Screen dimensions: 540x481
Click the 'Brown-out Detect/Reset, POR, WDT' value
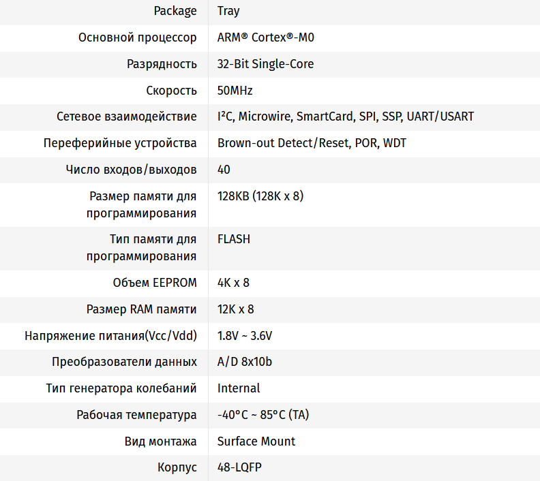click(x=312, y=143)
